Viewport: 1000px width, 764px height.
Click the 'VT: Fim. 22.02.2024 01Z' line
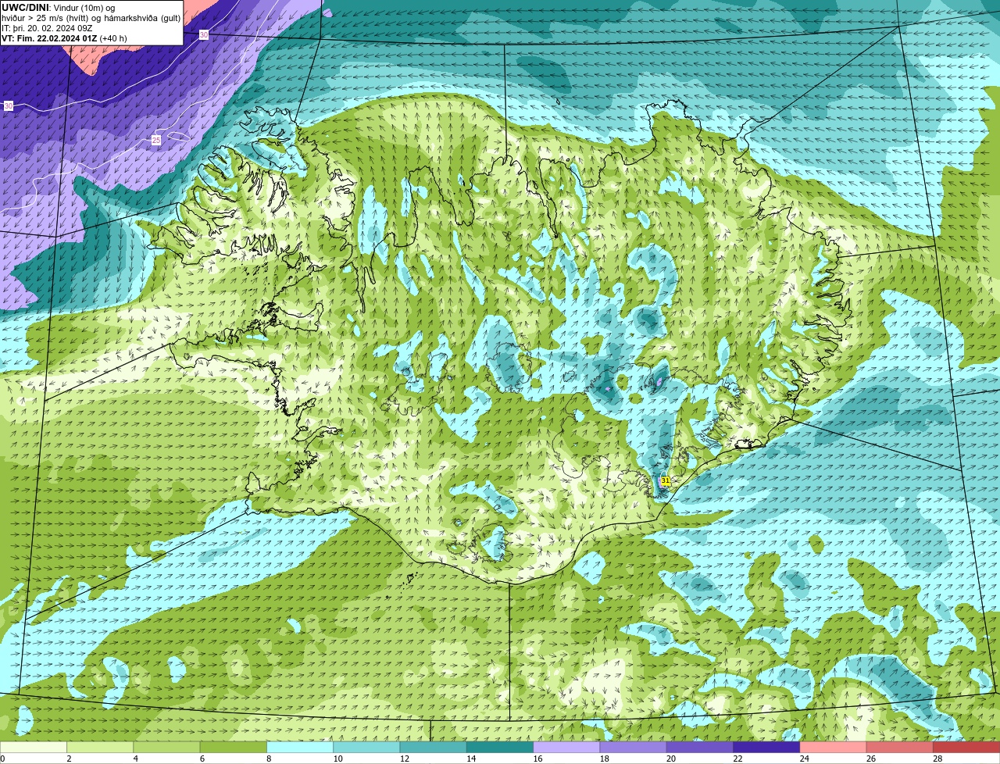(x=49, y=38)
